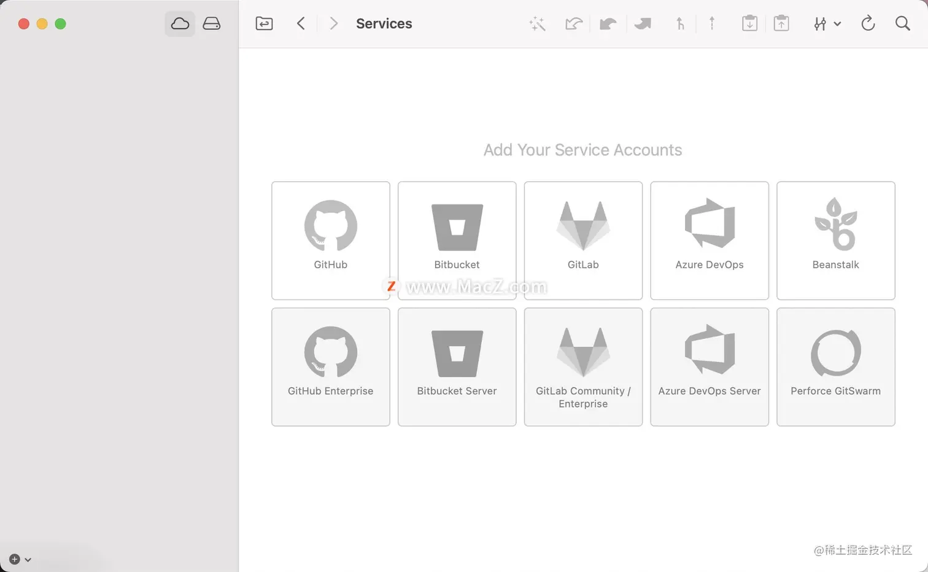Click the Refresh icon
Image resolution: width=928 pixels, height=572 pixels.
[868, 24]
